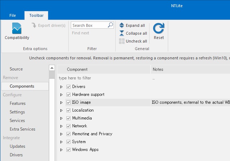Uncheck the Localization checkbox
The height and width of the screenshot is (161, 230).
[68, 110]
